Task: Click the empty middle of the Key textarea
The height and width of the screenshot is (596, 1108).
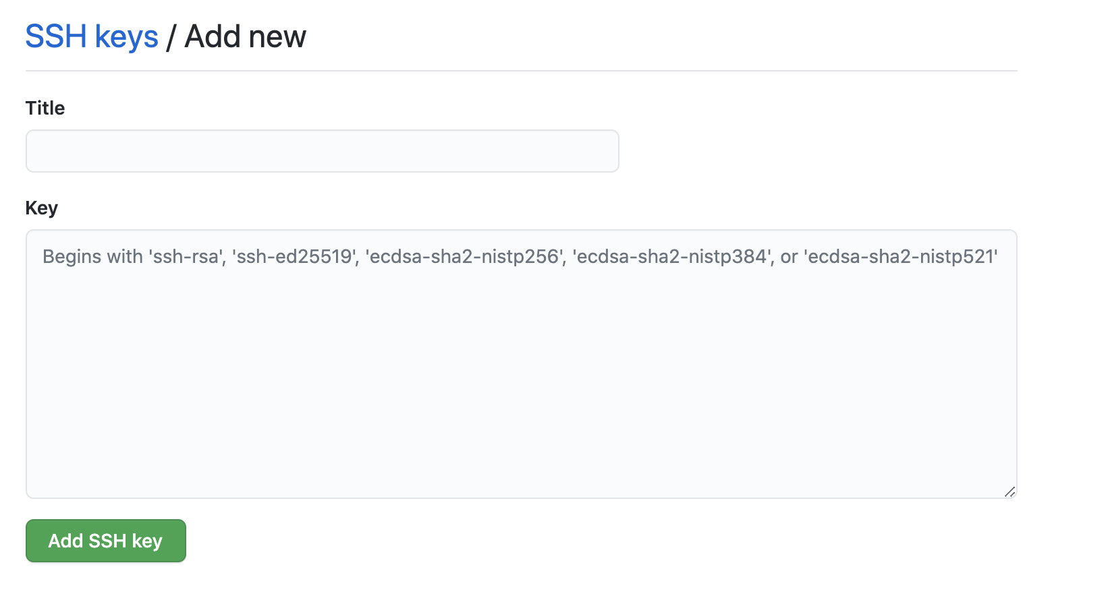Action: (522, 378)
